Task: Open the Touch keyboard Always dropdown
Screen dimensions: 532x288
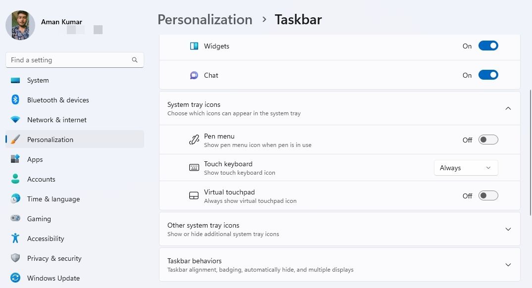Action: point(466,168)
